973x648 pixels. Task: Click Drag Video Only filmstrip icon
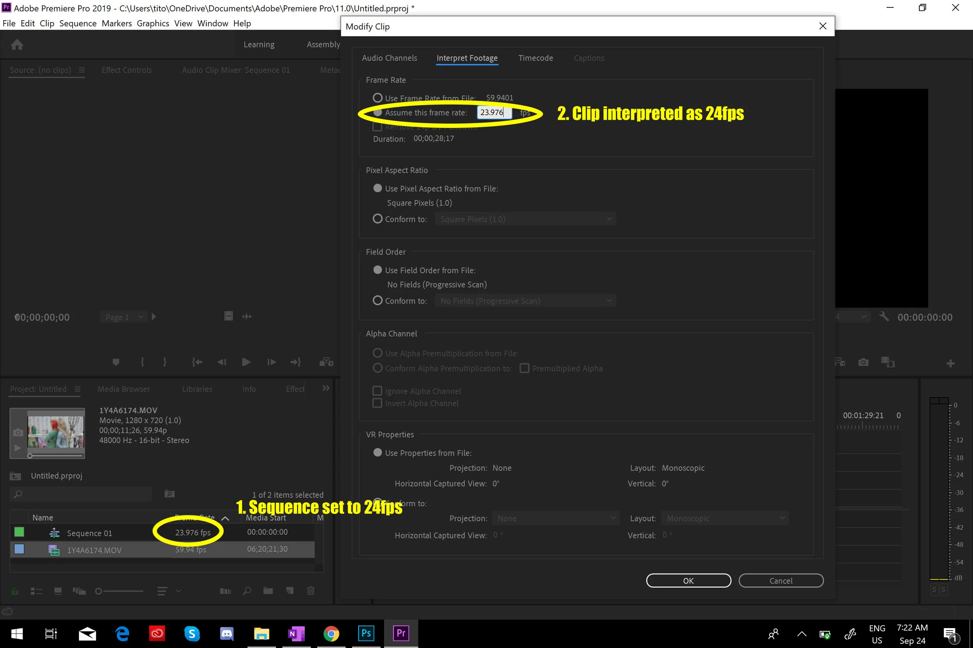click(228, 316)
